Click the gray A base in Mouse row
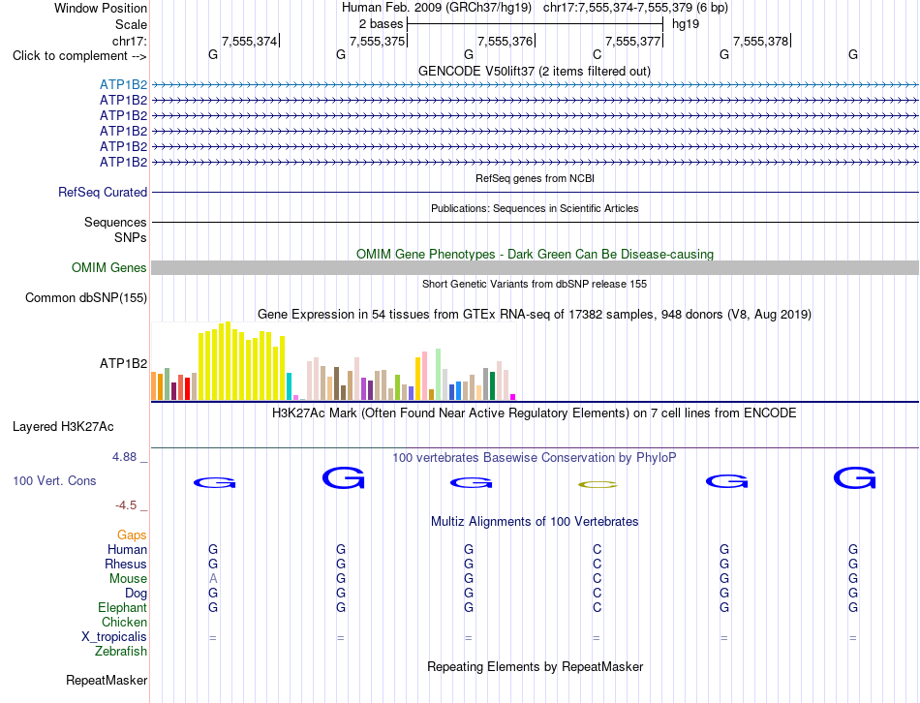This screenshot has height=703, width=920. pos(213,579)
